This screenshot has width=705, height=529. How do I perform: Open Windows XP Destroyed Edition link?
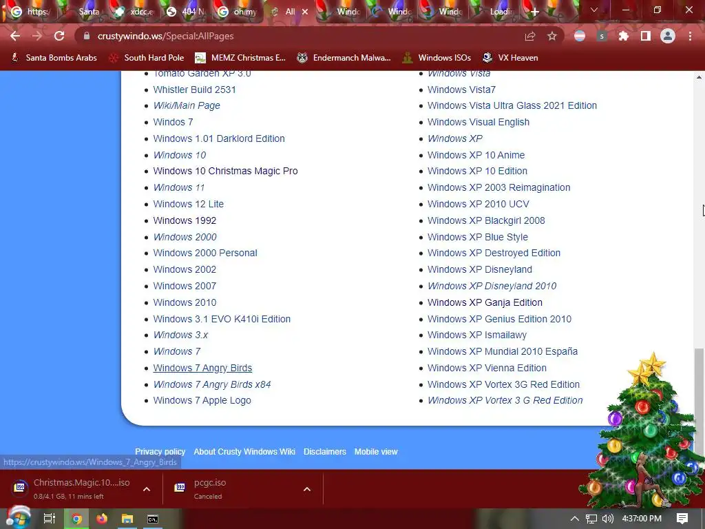[494, 253]
